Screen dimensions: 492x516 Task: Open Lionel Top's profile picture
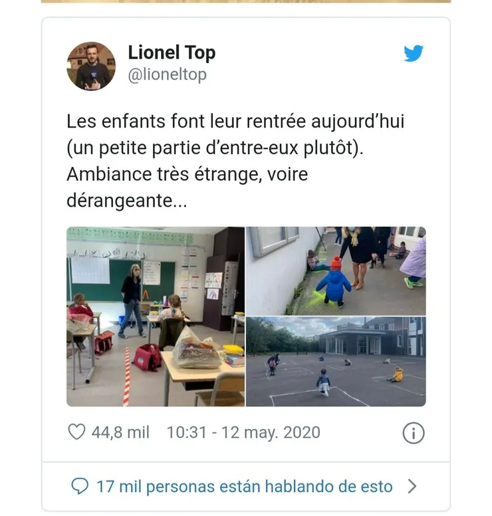pyautogui.click(x=91, y=66)
